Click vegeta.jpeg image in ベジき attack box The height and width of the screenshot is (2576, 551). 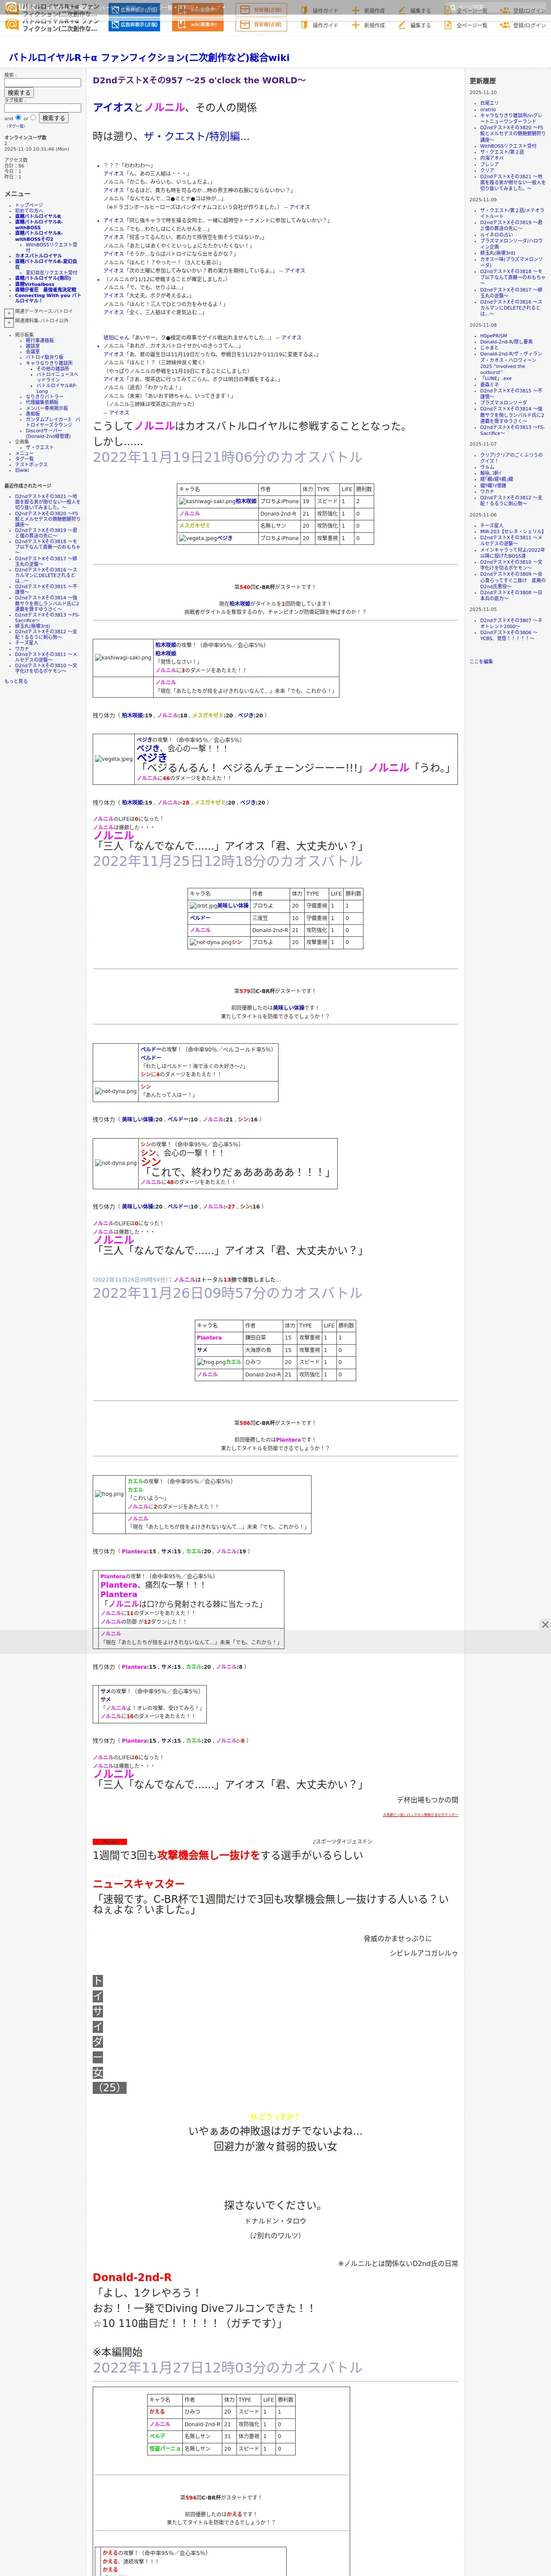click(x=114, y=759)
